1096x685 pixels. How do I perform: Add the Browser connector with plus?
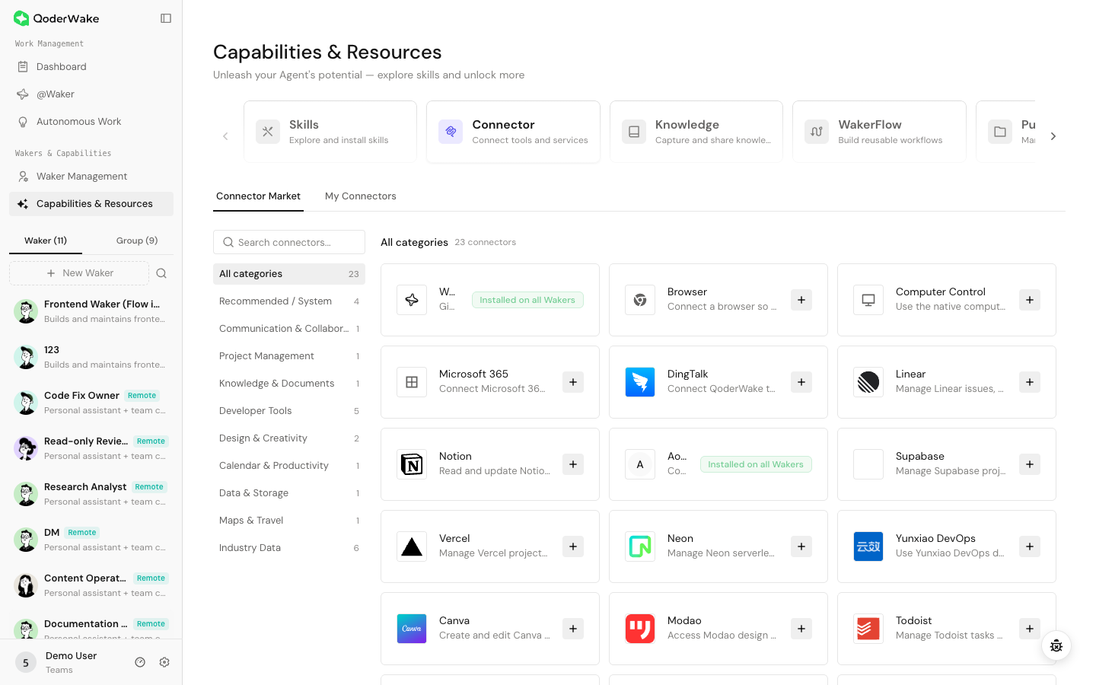coord(801,300)
